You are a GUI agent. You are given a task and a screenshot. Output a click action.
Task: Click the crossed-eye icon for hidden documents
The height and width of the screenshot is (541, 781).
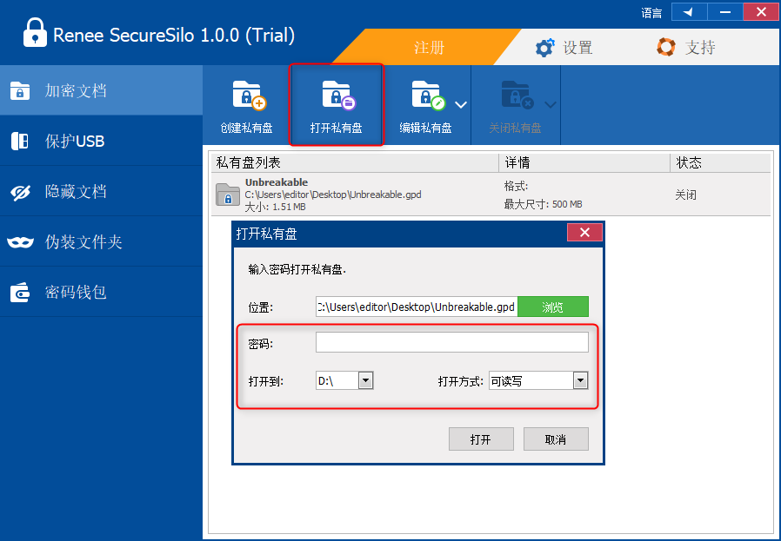(x=20, y=192)
